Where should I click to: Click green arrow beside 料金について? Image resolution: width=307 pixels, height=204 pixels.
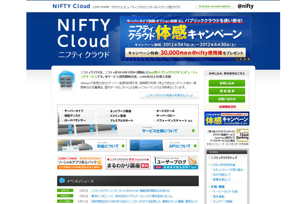coord(123,146)
